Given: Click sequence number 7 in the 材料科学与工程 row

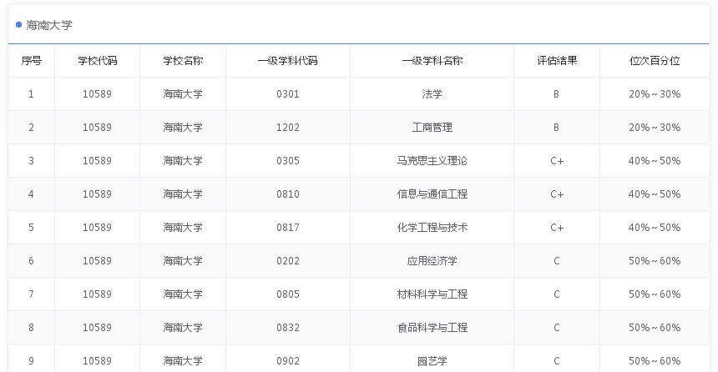Looking at the screenshot, I should point(31,294).
